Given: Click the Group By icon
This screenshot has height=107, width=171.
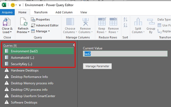Looking at the screenshot, I should coord(151,22).
